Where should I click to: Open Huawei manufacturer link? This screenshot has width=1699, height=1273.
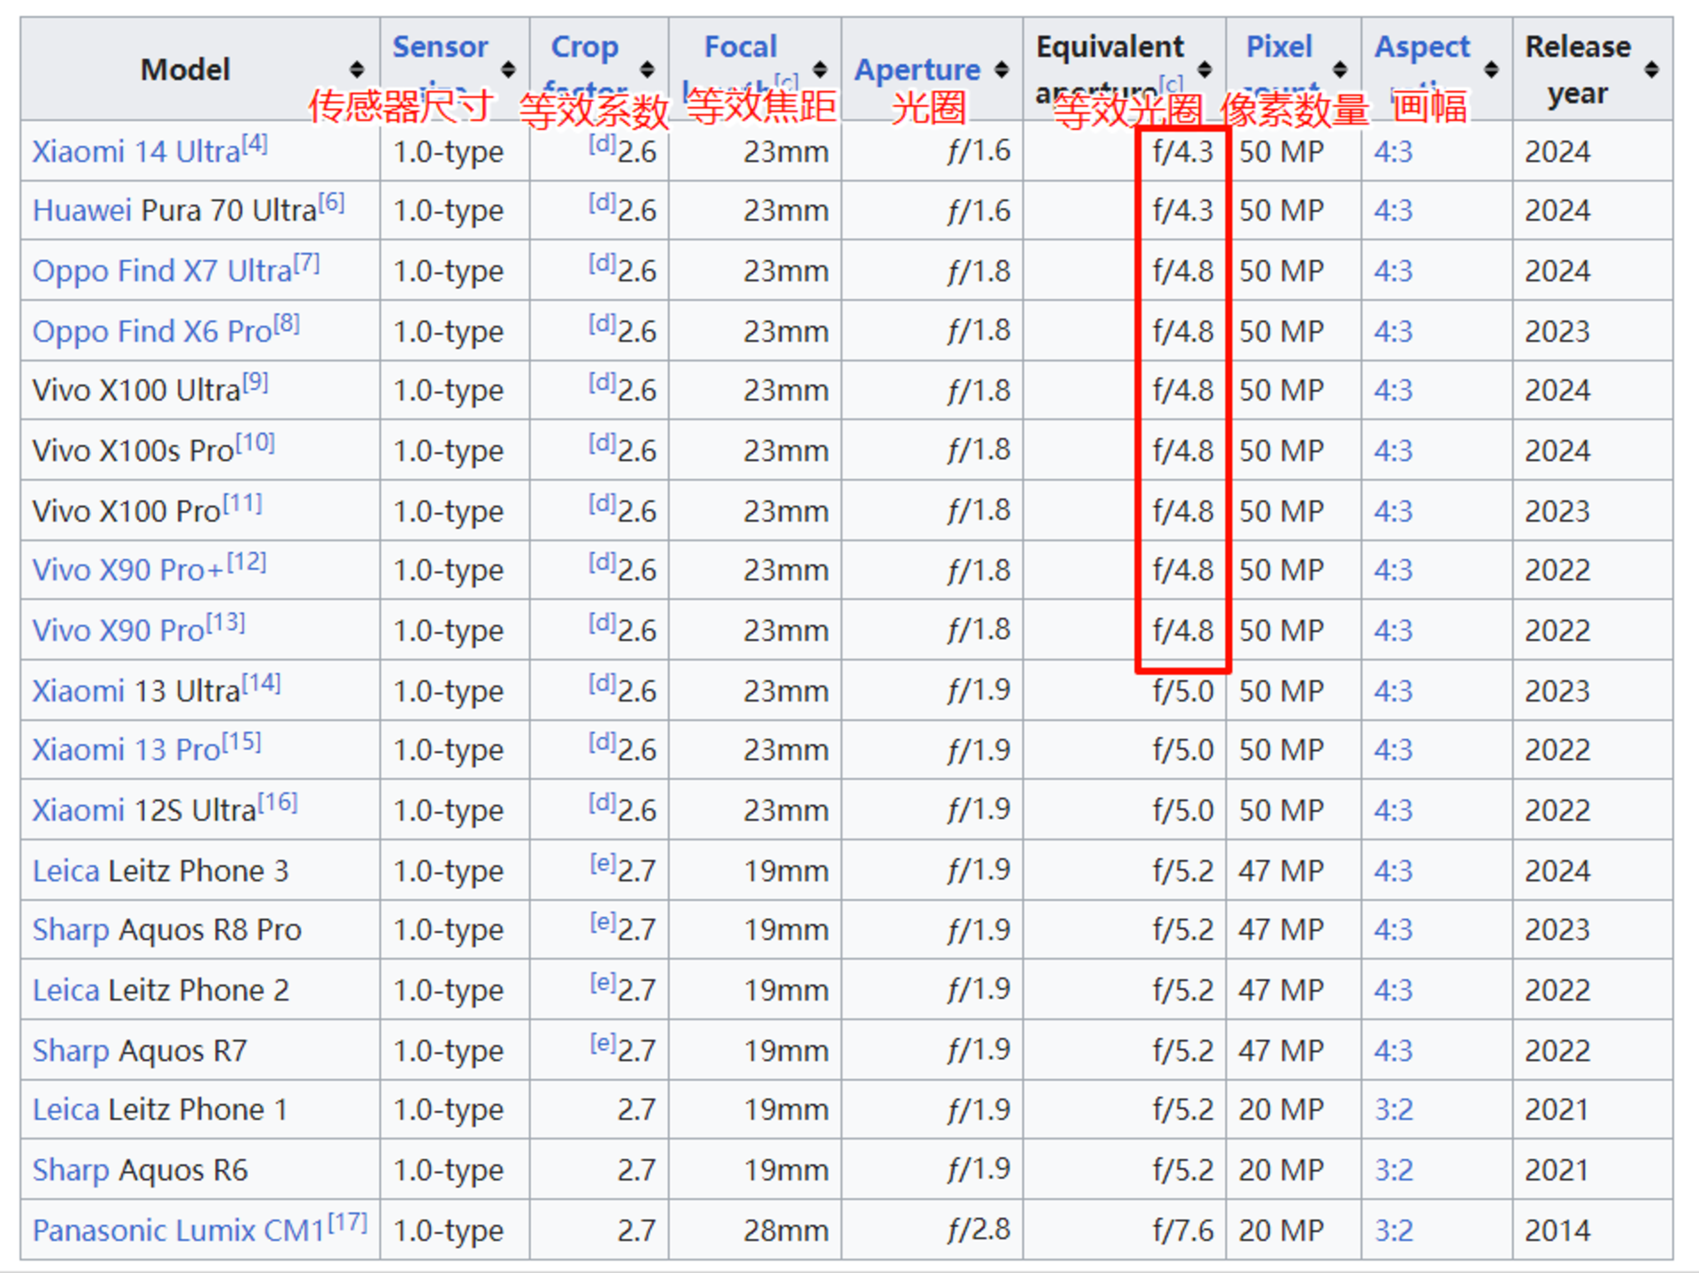81,211
